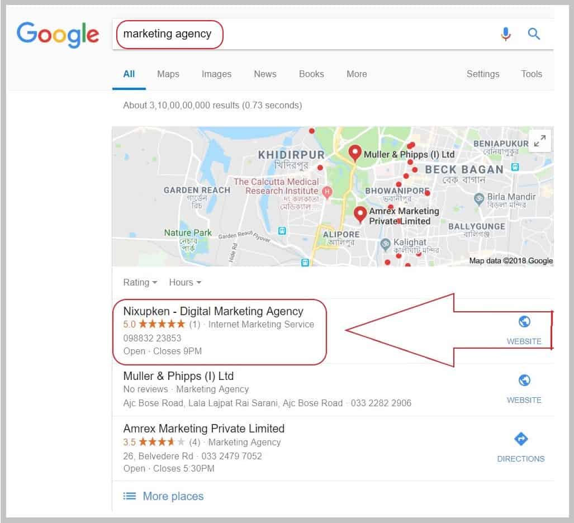Click Open · Closes 9PM text

click(163, 351)
